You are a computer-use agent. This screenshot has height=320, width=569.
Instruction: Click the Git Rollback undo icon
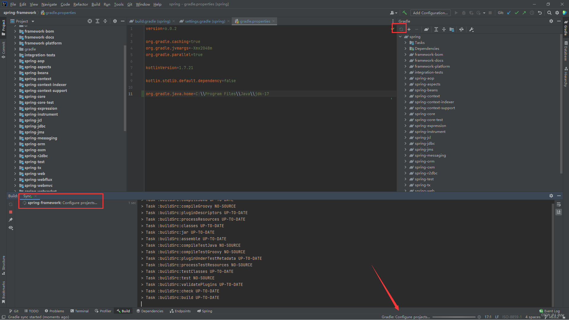tap(540, 13)
